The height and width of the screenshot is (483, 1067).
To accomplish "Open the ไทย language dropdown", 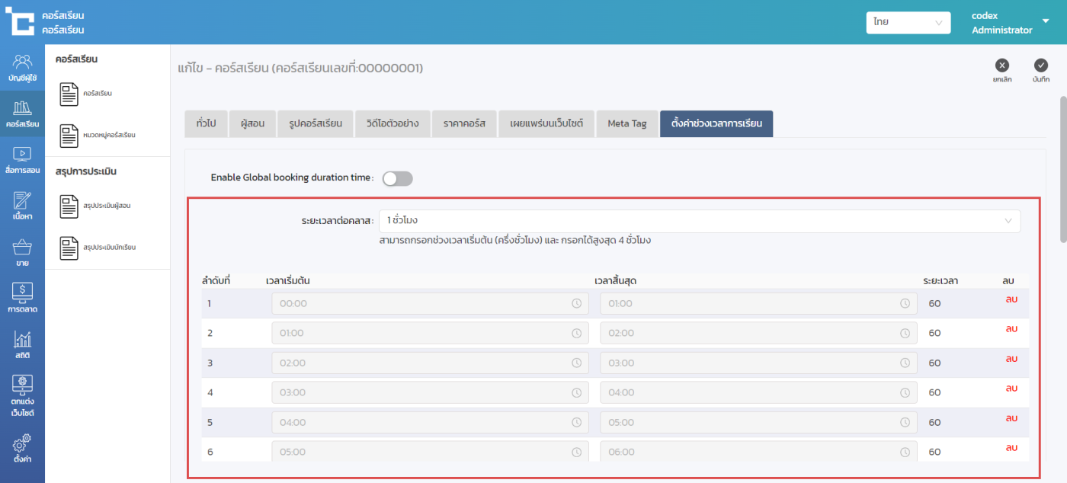I will click(x=908, y=23).
